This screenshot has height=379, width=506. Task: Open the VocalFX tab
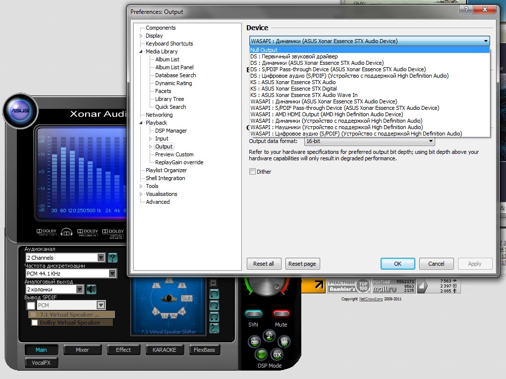[41, 363]
